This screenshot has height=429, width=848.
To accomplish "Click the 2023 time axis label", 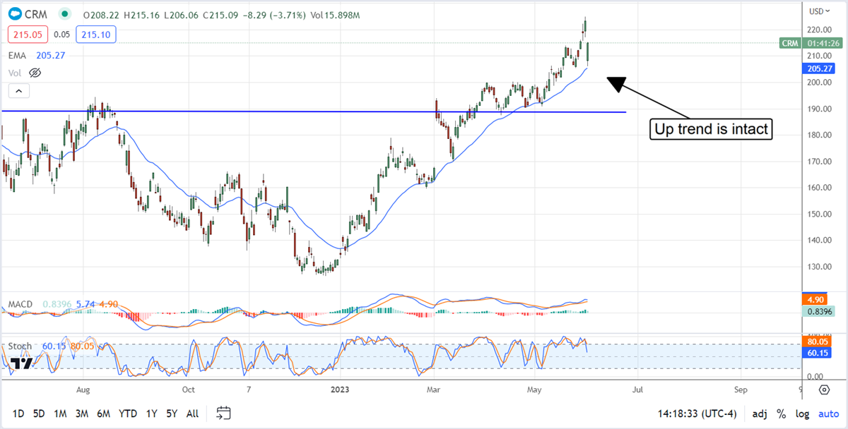I will pos(341,389).
